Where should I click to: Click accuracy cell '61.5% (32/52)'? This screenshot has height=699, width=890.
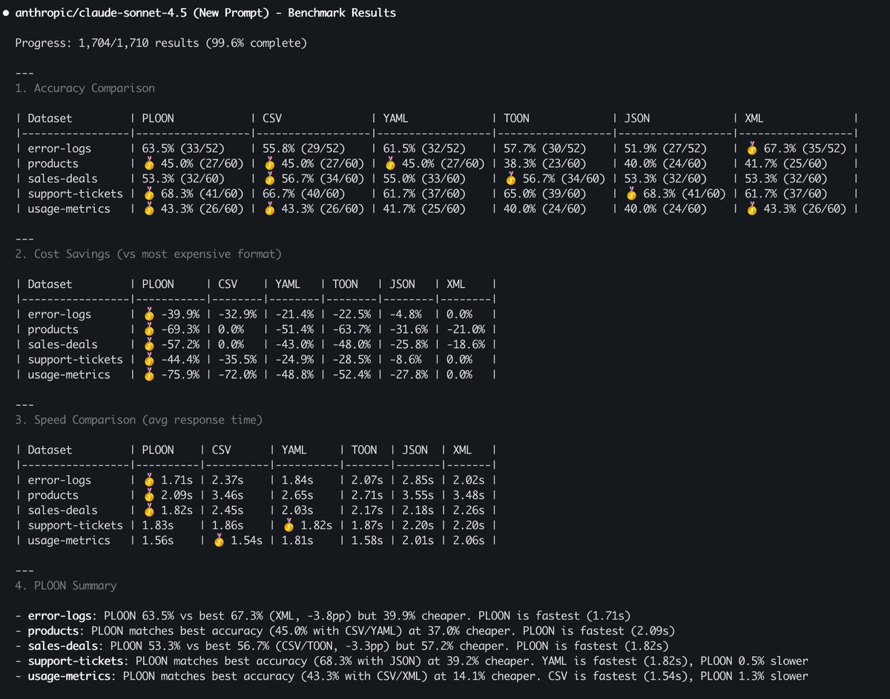[425, 148]
